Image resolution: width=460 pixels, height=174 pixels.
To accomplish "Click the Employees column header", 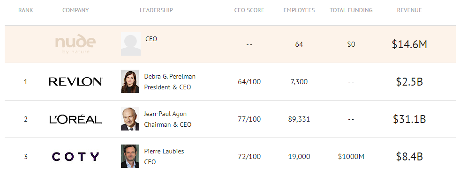I will pyautogui.click(x=299, y=10).
